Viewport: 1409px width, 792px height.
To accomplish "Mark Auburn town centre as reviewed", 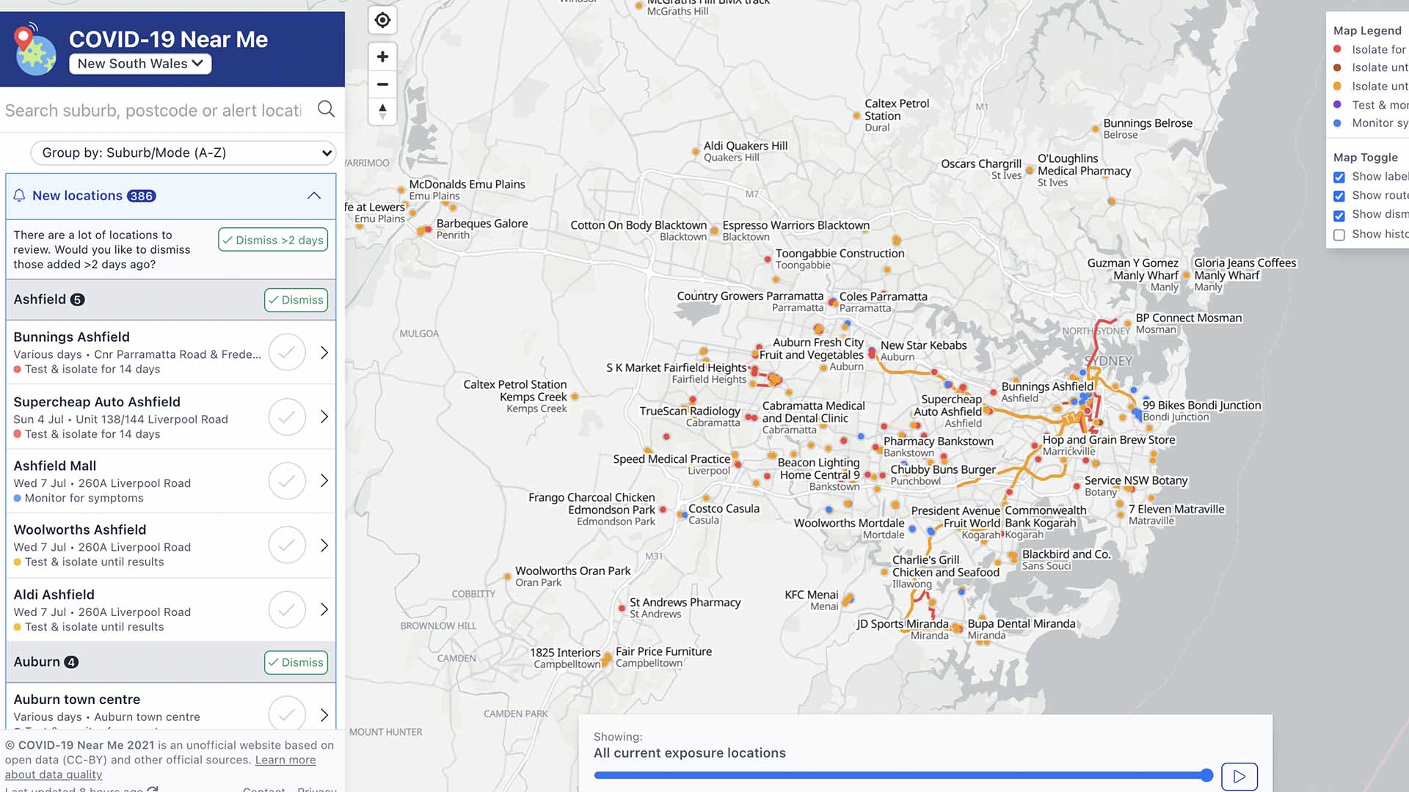I will click(x=287, y=713).
